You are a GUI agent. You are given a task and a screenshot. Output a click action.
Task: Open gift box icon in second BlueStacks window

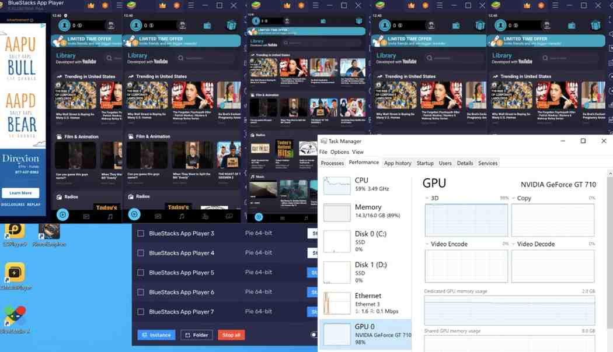tap(231, 26)
